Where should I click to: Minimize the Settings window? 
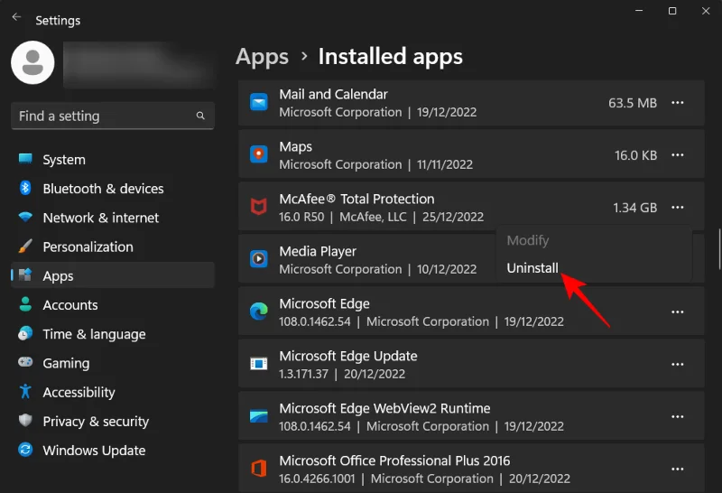click(x=639, y=11)
